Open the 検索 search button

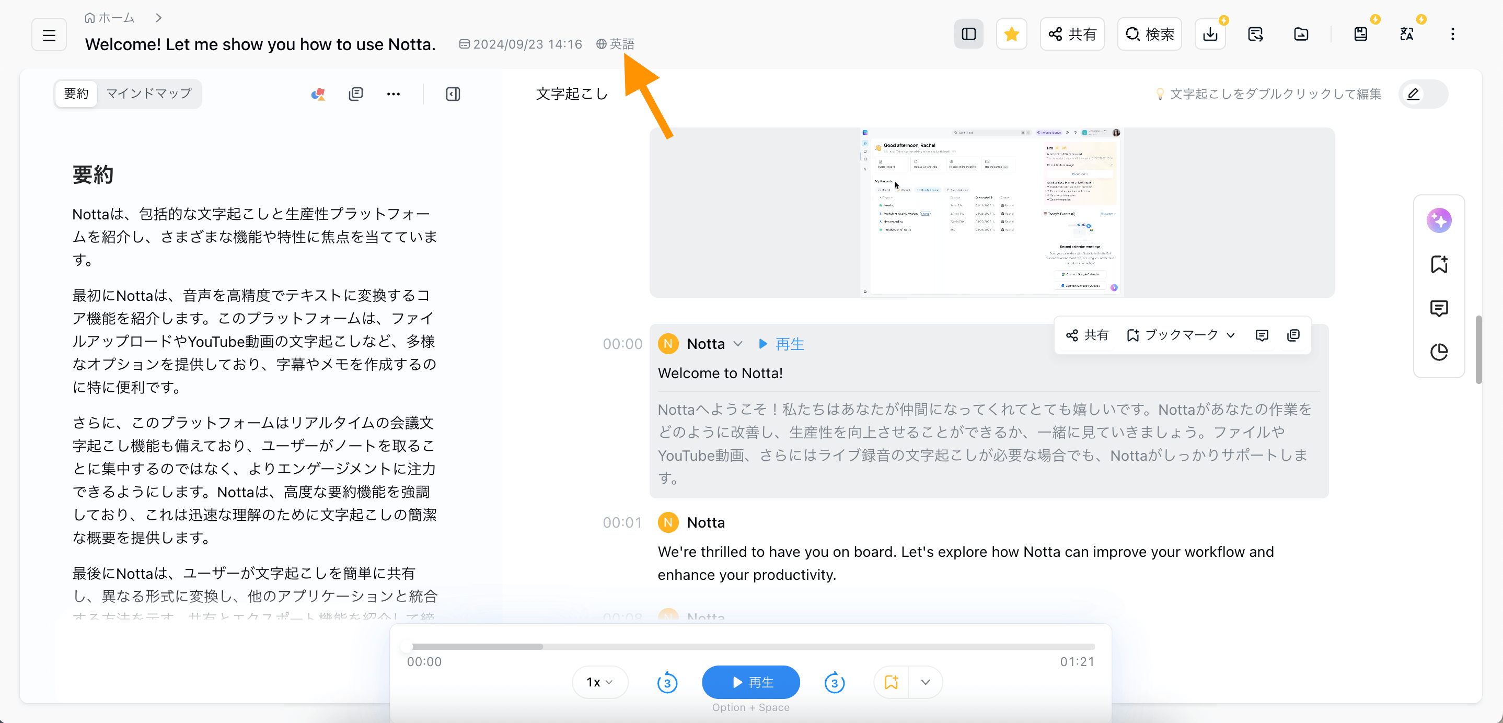click(1149, 34)
